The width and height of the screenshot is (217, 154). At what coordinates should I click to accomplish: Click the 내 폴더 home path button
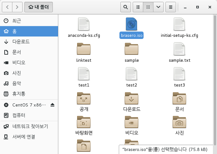pyautogui.click(x=38, y=7)
